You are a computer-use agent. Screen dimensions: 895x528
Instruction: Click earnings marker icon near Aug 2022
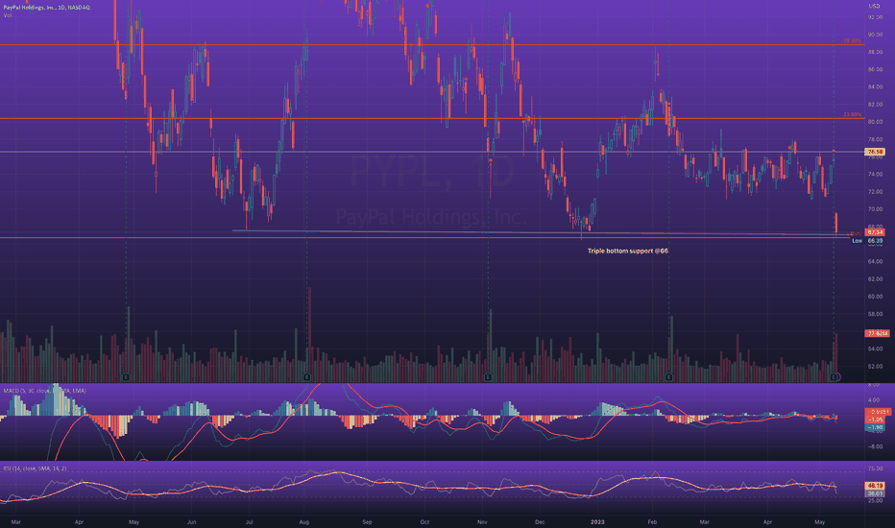307,377
